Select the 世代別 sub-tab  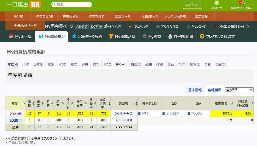coord(38,64)
